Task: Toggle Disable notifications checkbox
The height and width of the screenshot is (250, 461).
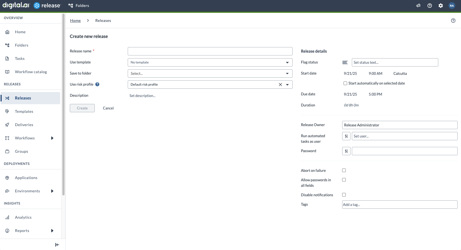Action: 344,195
